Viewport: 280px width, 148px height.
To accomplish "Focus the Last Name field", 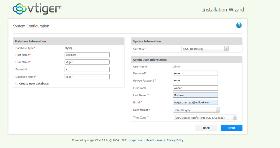I will click(x=195, y=95).
